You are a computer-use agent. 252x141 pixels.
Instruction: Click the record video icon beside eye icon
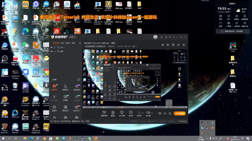[160, 113]
